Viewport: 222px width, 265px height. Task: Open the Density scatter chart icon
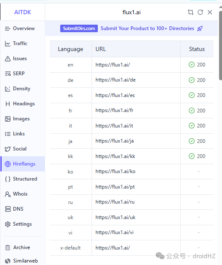8,89
